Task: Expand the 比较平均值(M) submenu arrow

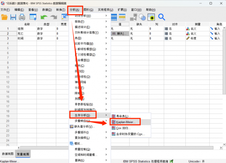Action: click(x=106, y=43)
